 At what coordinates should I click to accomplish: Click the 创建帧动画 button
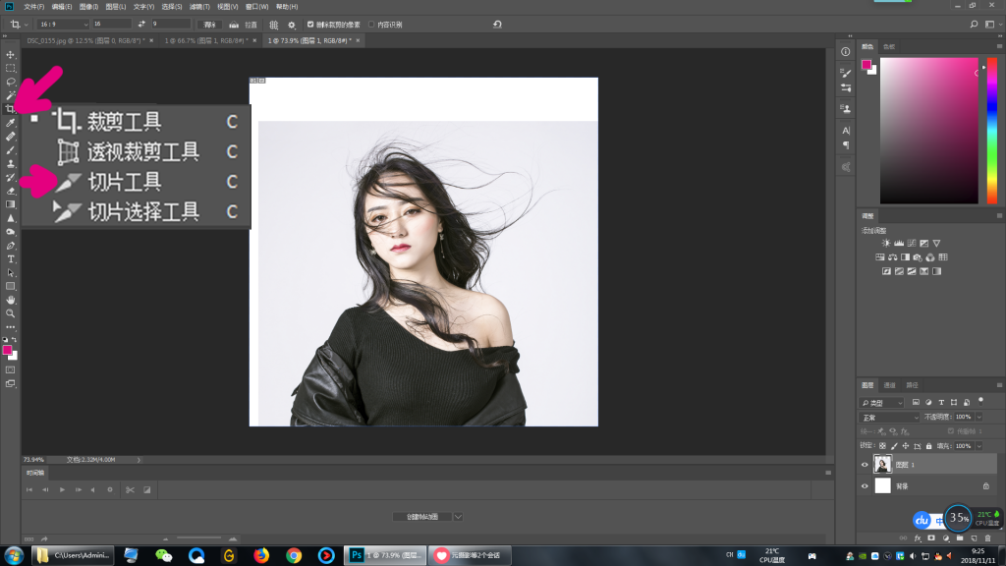point(422,517)
